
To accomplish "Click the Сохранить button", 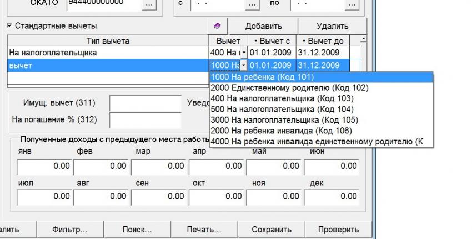I will point(272,230).
